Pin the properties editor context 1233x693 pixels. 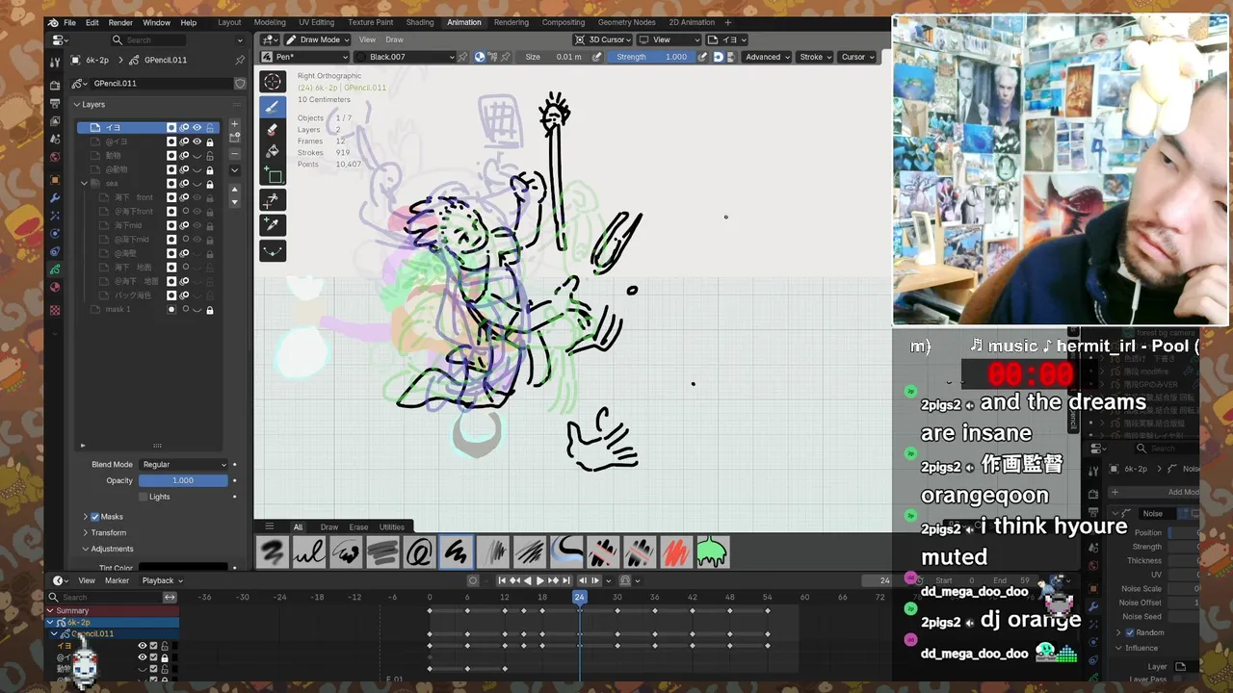pyautogui.click(x=240, y=60)
